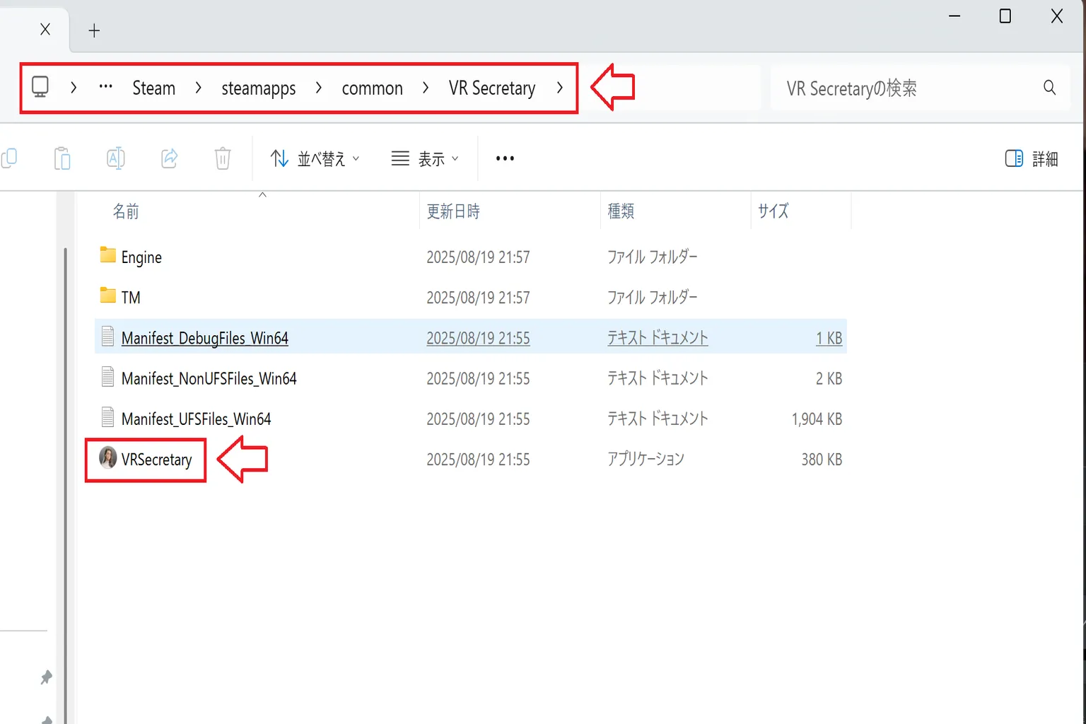Click the Manifest_UFSFiles_Win64 document icon

tap(107, 416)
